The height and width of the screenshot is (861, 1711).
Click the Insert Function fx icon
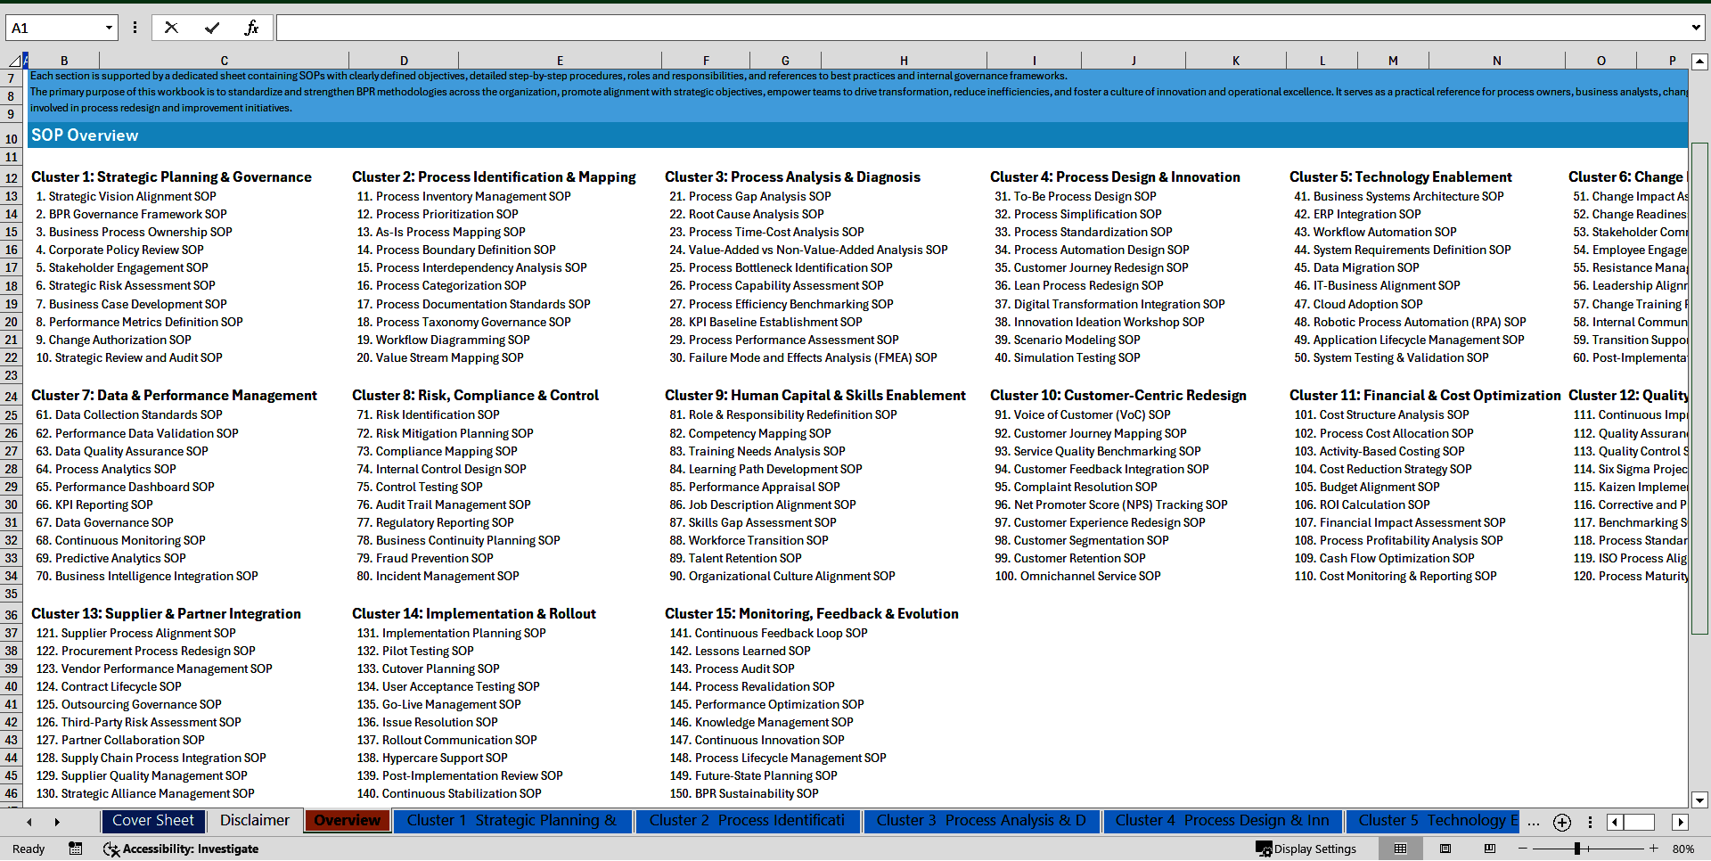[252, 27]
